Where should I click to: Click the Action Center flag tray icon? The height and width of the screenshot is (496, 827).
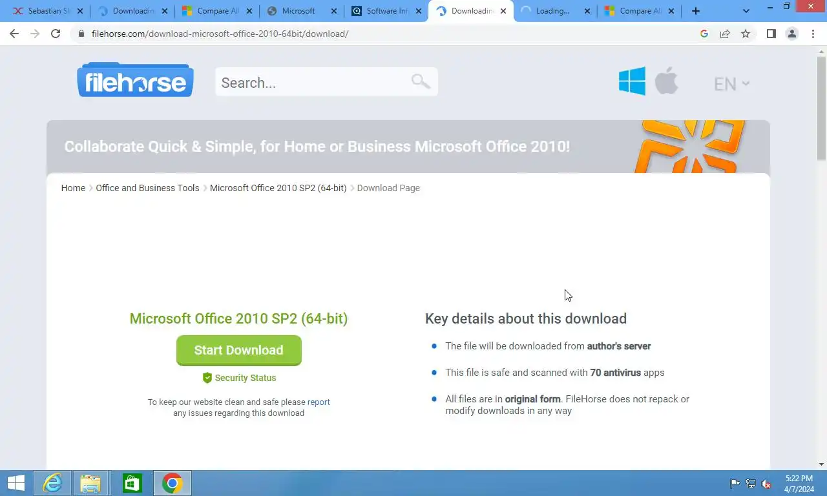point(735,483)
